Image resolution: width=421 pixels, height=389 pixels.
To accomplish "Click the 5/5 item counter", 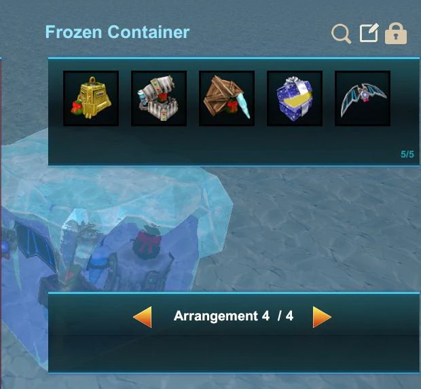I will coord(407,154).
